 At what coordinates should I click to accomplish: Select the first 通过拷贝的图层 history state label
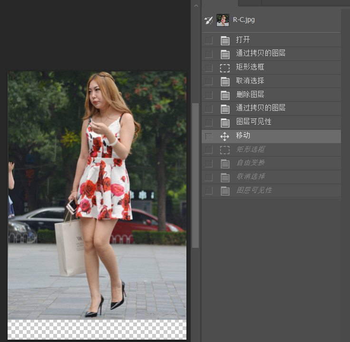[x=261, y=54]
